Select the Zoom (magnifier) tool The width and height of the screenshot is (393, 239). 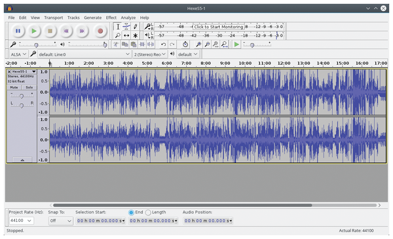(118, 35)
